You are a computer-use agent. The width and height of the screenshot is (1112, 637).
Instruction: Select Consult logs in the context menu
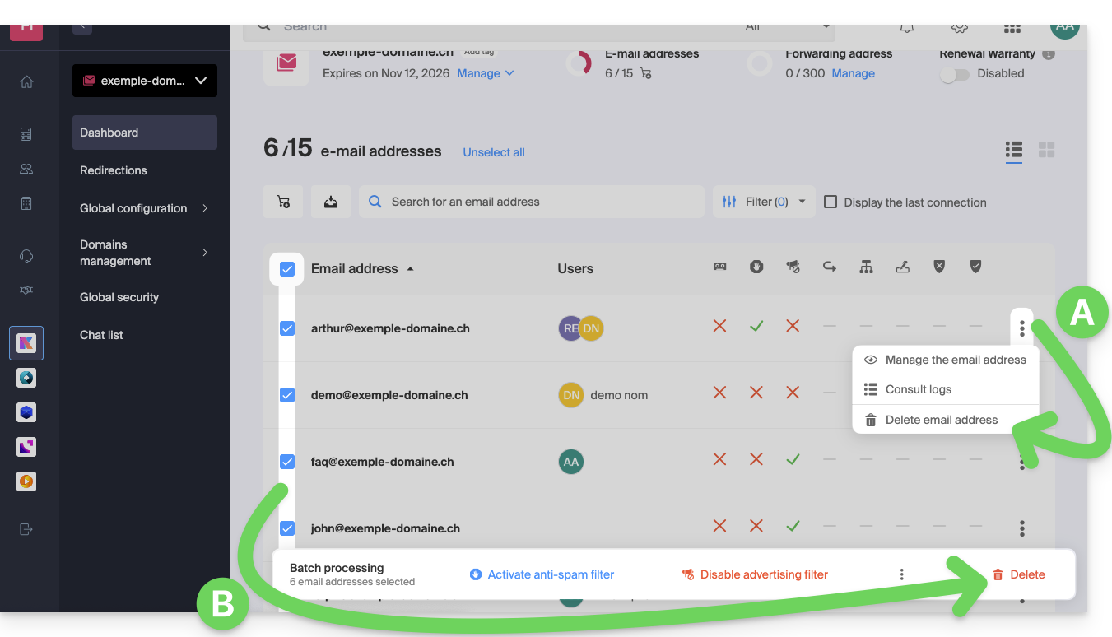tap(918, 389)
